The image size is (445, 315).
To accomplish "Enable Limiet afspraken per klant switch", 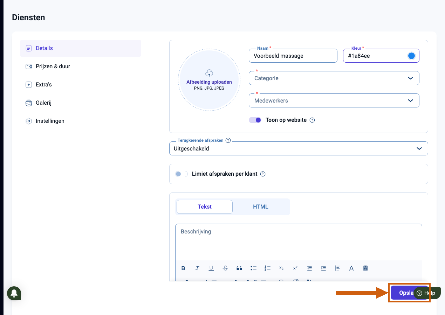I will (182, 174).
